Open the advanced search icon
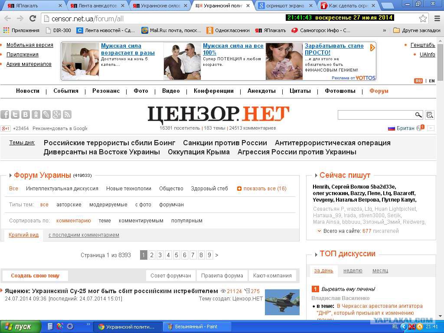This screenshot has width=444, height=333. pos(430,115)
